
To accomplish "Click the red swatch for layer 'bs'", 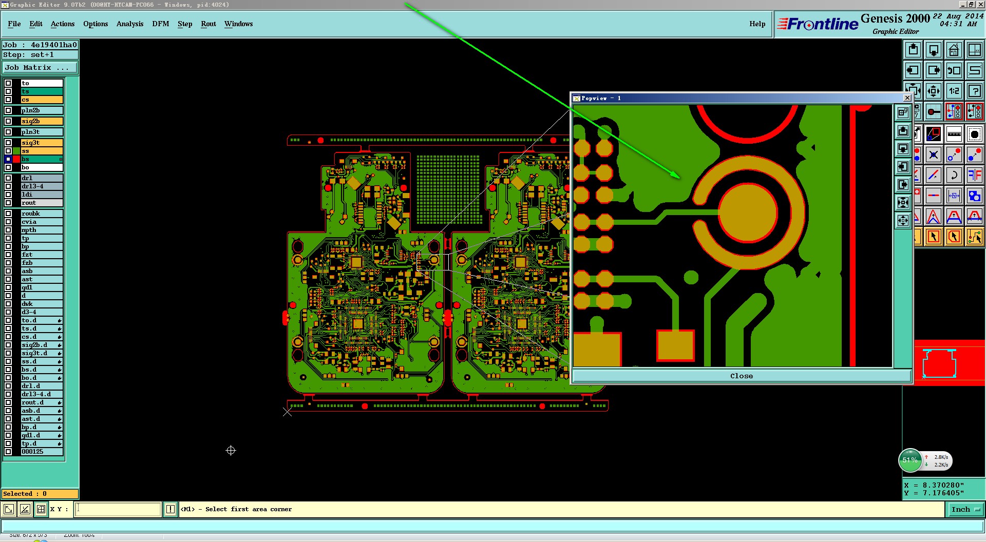I will click(x=16, y=159).
